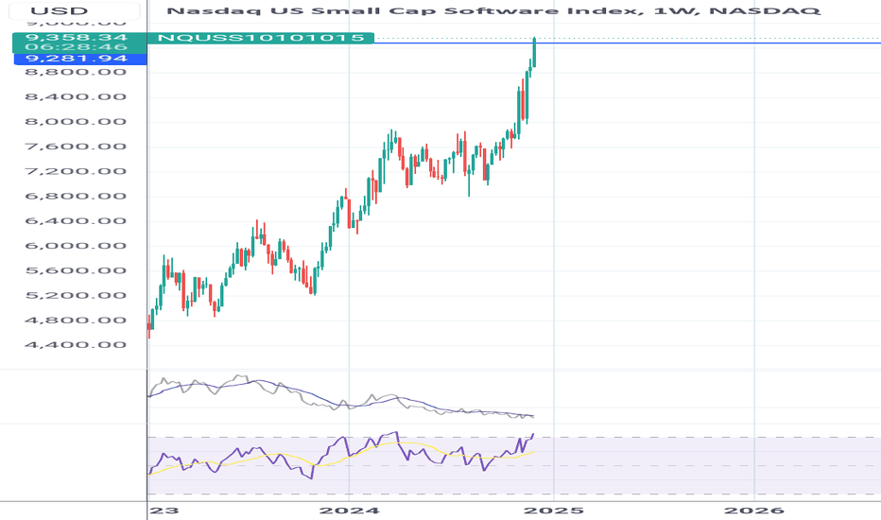Click the 7,200.00 price axis label
Viewport: 881px width, 520px height.
click(x=76, y=171)
